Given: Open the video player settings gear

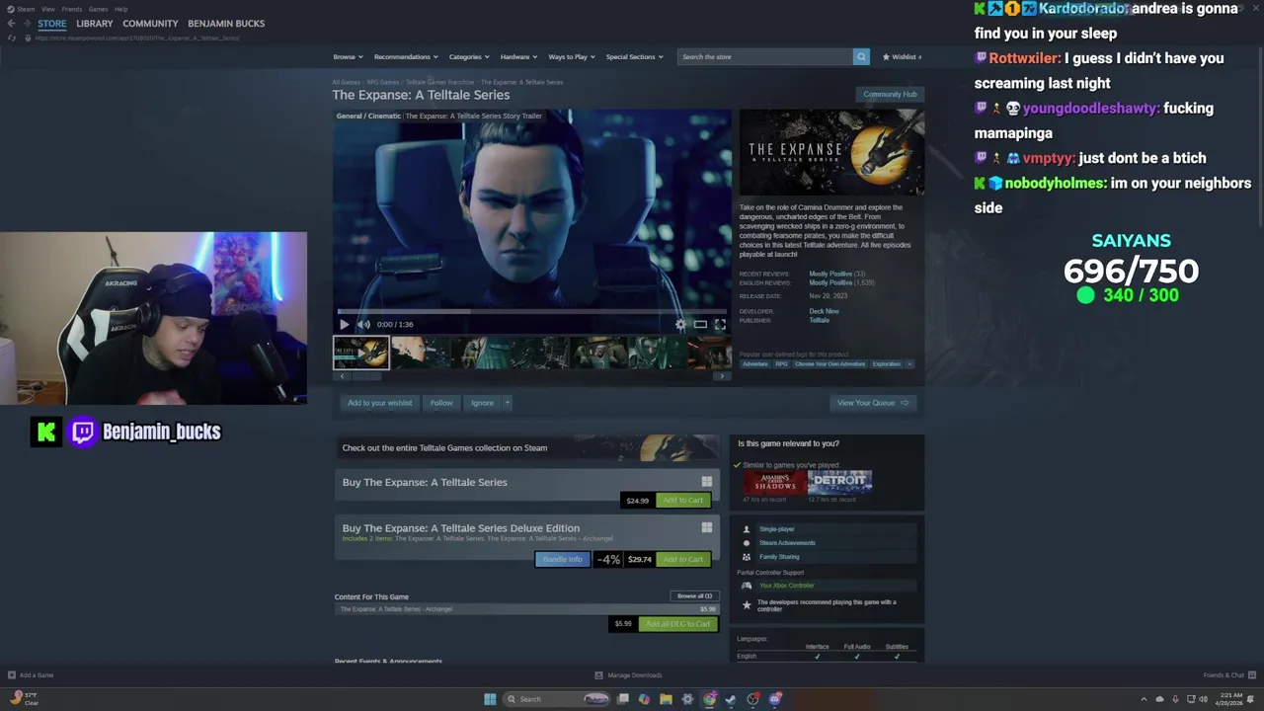Looking at the screenshot, I should pos(680,324).
